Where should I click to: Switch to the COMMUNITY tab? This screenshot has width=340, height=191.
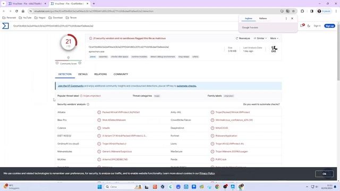(121, 74)
